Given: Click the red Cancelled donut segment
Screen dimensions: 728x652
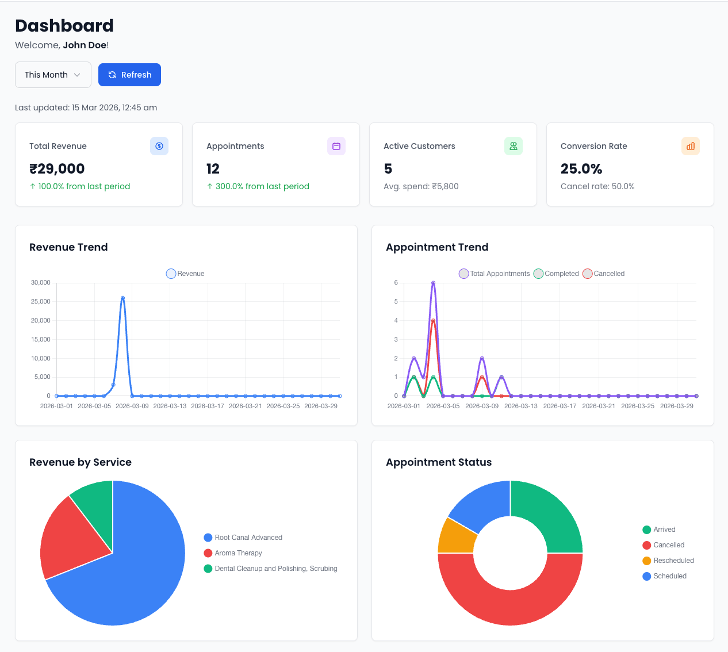Looking at the screenshot, I should (510, 604).
